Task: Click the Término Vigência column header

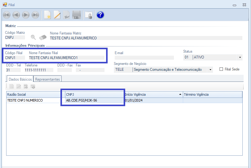Action: click(x=212, y=94)
